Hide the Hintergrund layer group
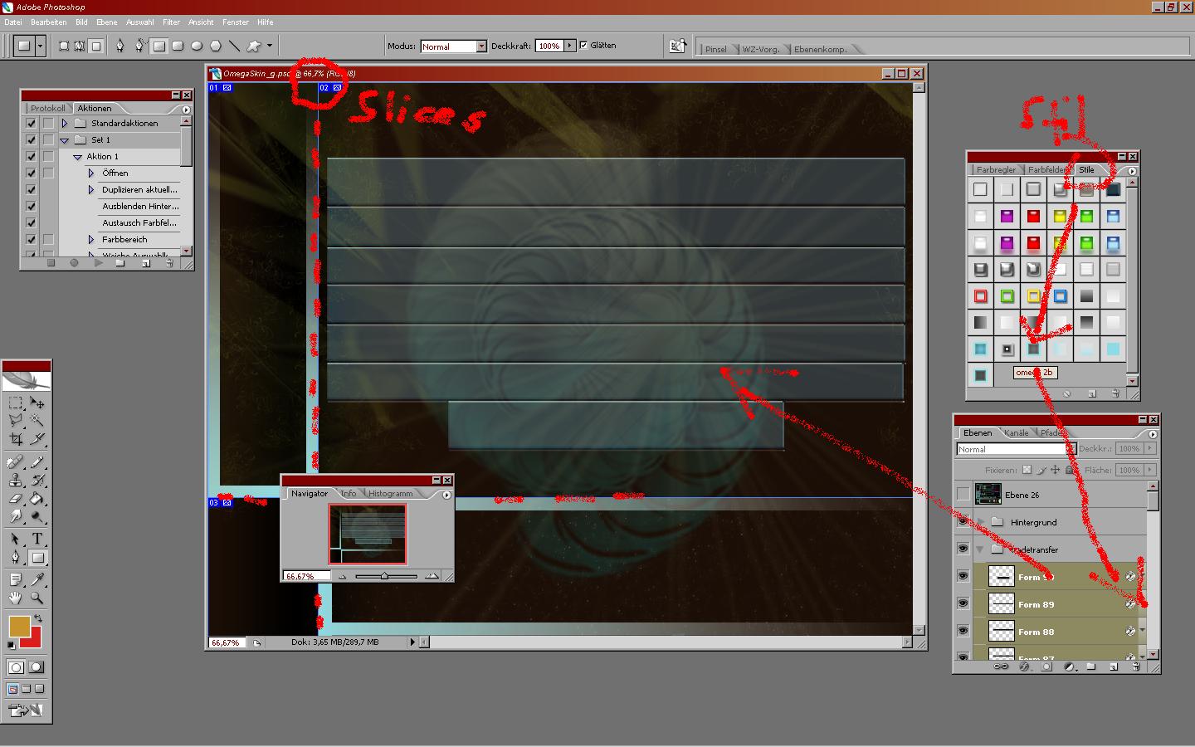1195x747 pixels. coord(963,522)
